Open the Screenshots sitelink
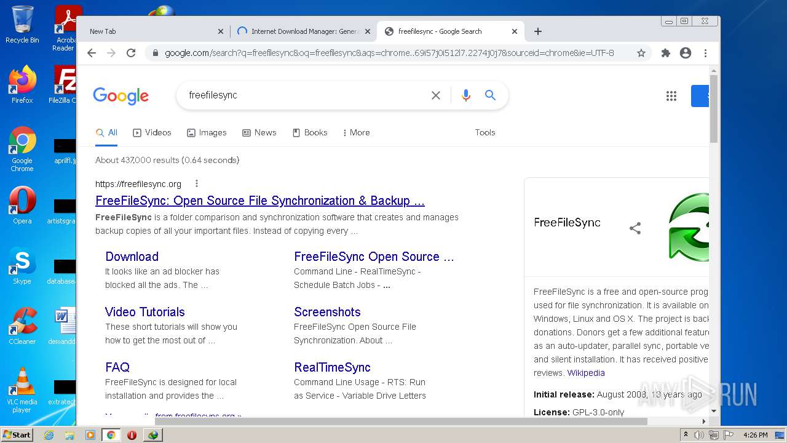The width and height of the screenshot is (787, 443). pos(327,312)
